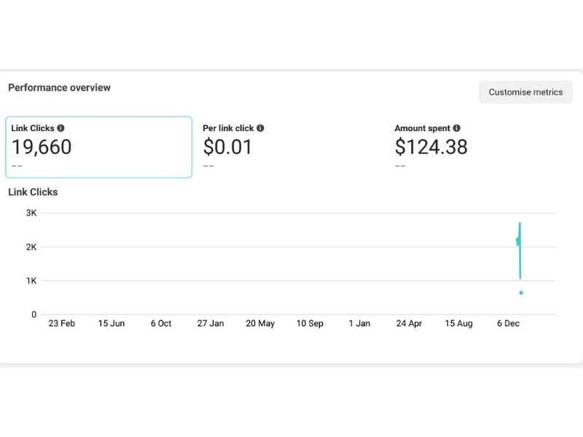Click the 23 Feb axis label

pyautogui.click(x=62, y=323)
